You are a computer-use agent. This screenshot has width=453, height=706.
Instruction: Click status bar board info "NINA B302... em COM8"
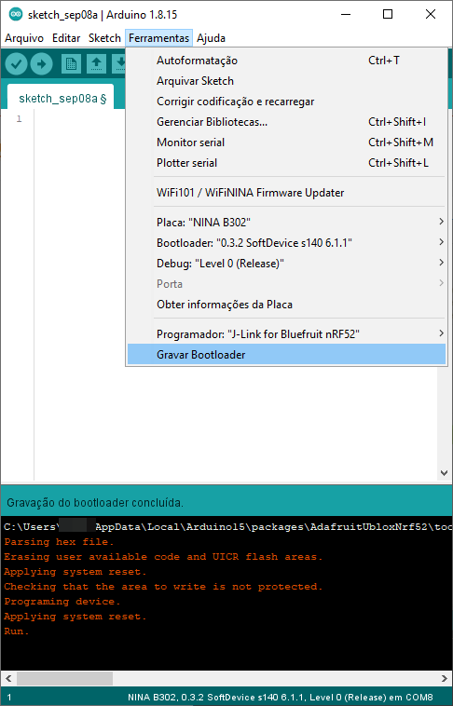click(x=280, y=697)
